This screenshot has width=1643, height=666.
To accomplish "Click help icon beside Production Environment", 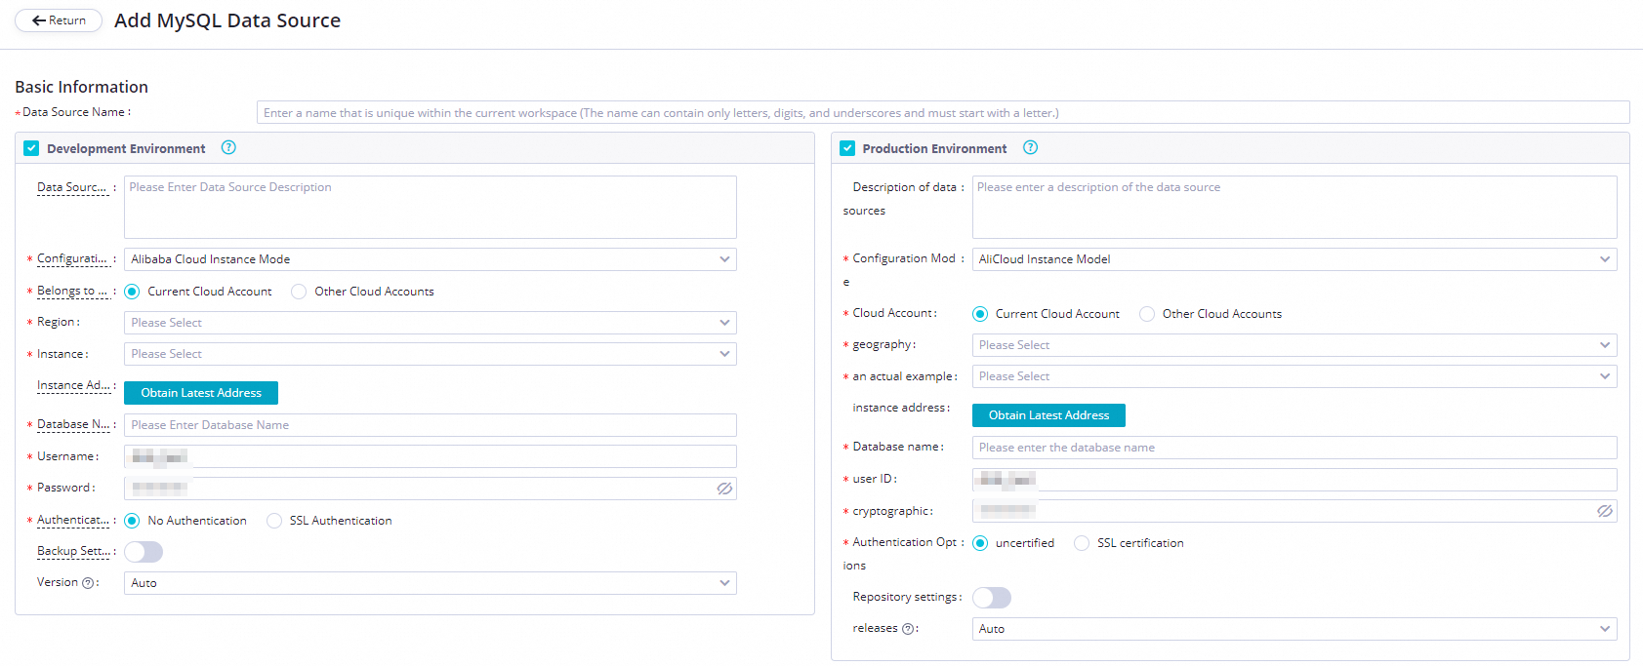I will click(1030, 148).
